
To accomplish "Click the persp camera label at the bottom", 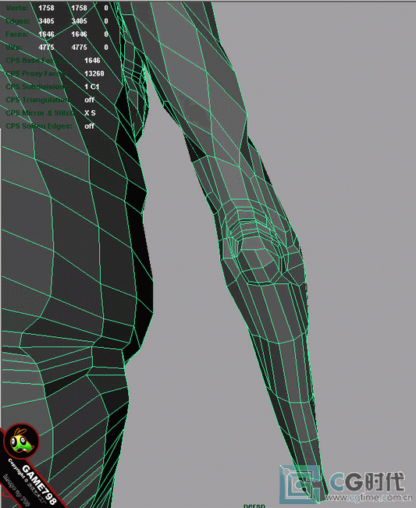I will click(254, 506).
